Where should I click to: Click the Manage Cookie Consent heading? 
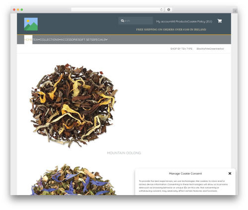click(x=186, y=174)
